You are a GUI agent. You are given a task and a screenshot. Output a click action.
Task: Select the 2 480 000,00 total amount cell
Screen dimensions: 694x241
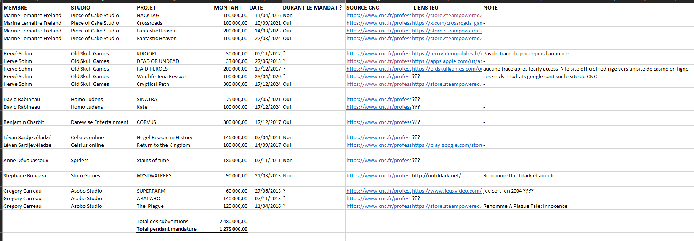[x=231, y=221]
